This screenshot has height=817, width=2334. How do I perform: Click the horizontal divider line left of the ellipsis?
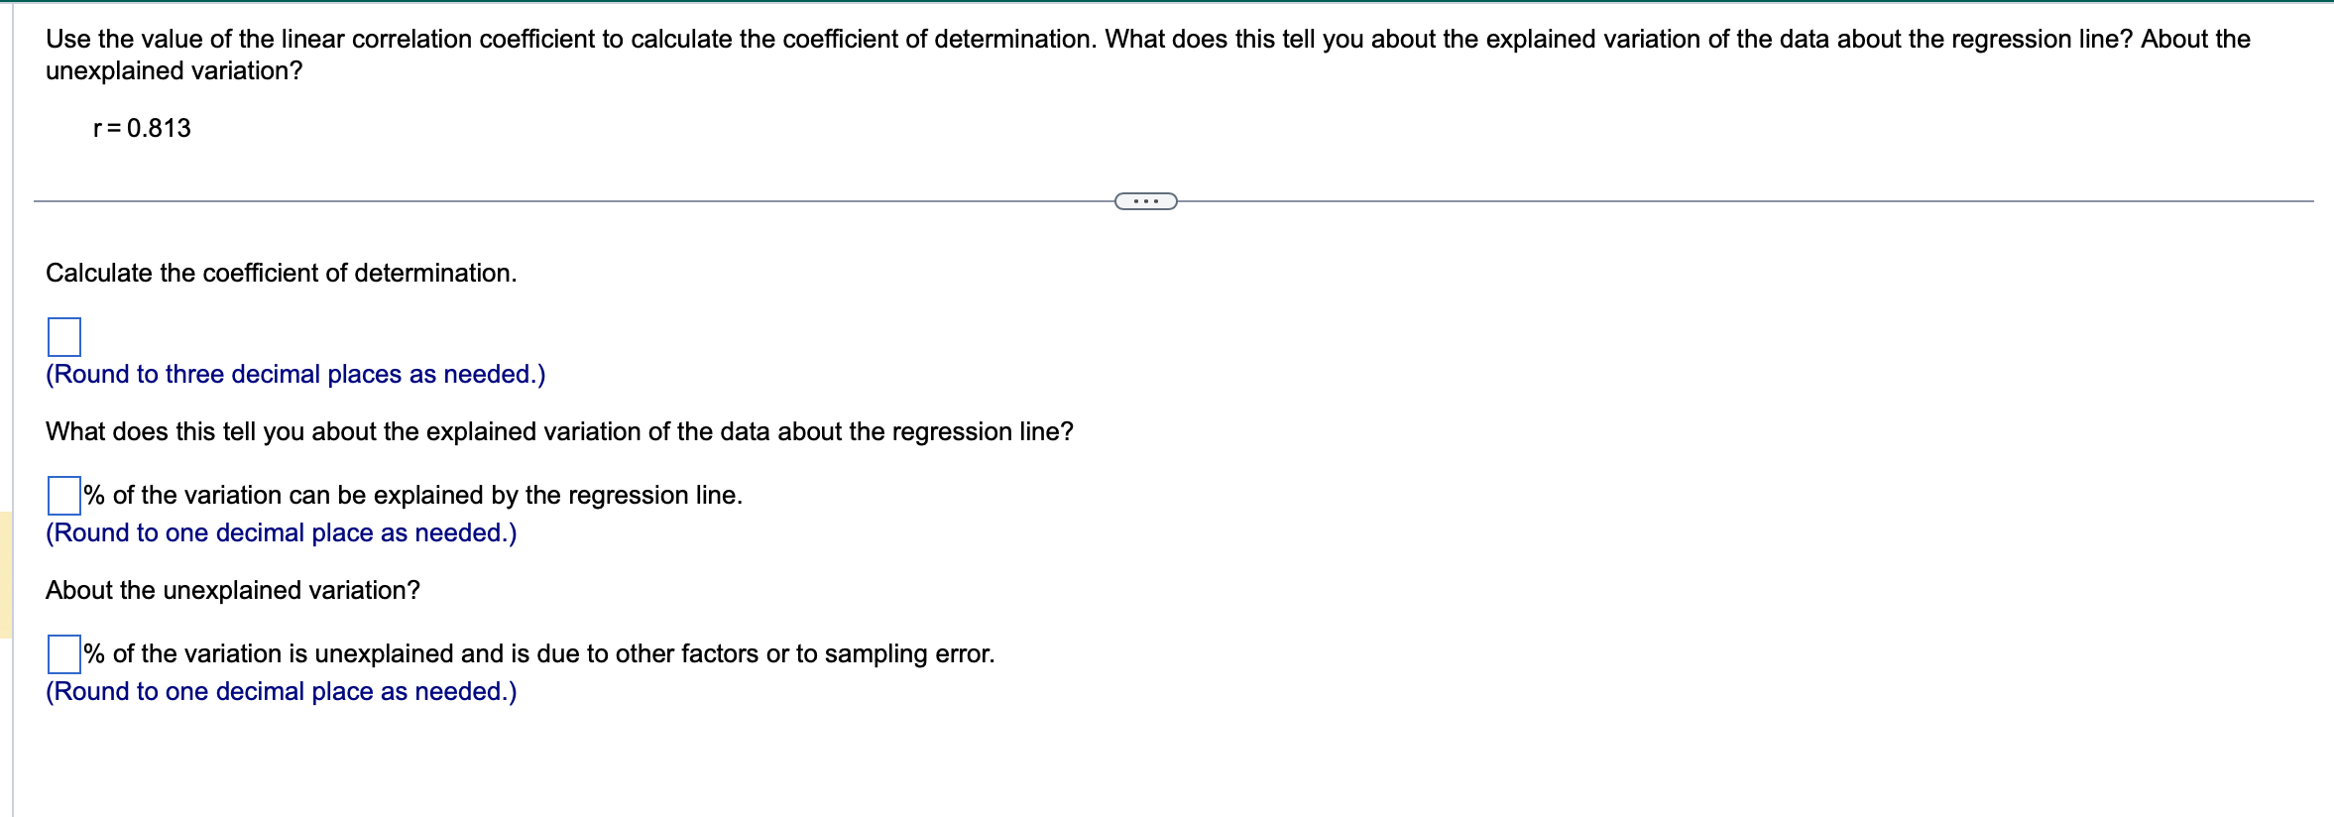pyautogui.click(x=595, y=199)
